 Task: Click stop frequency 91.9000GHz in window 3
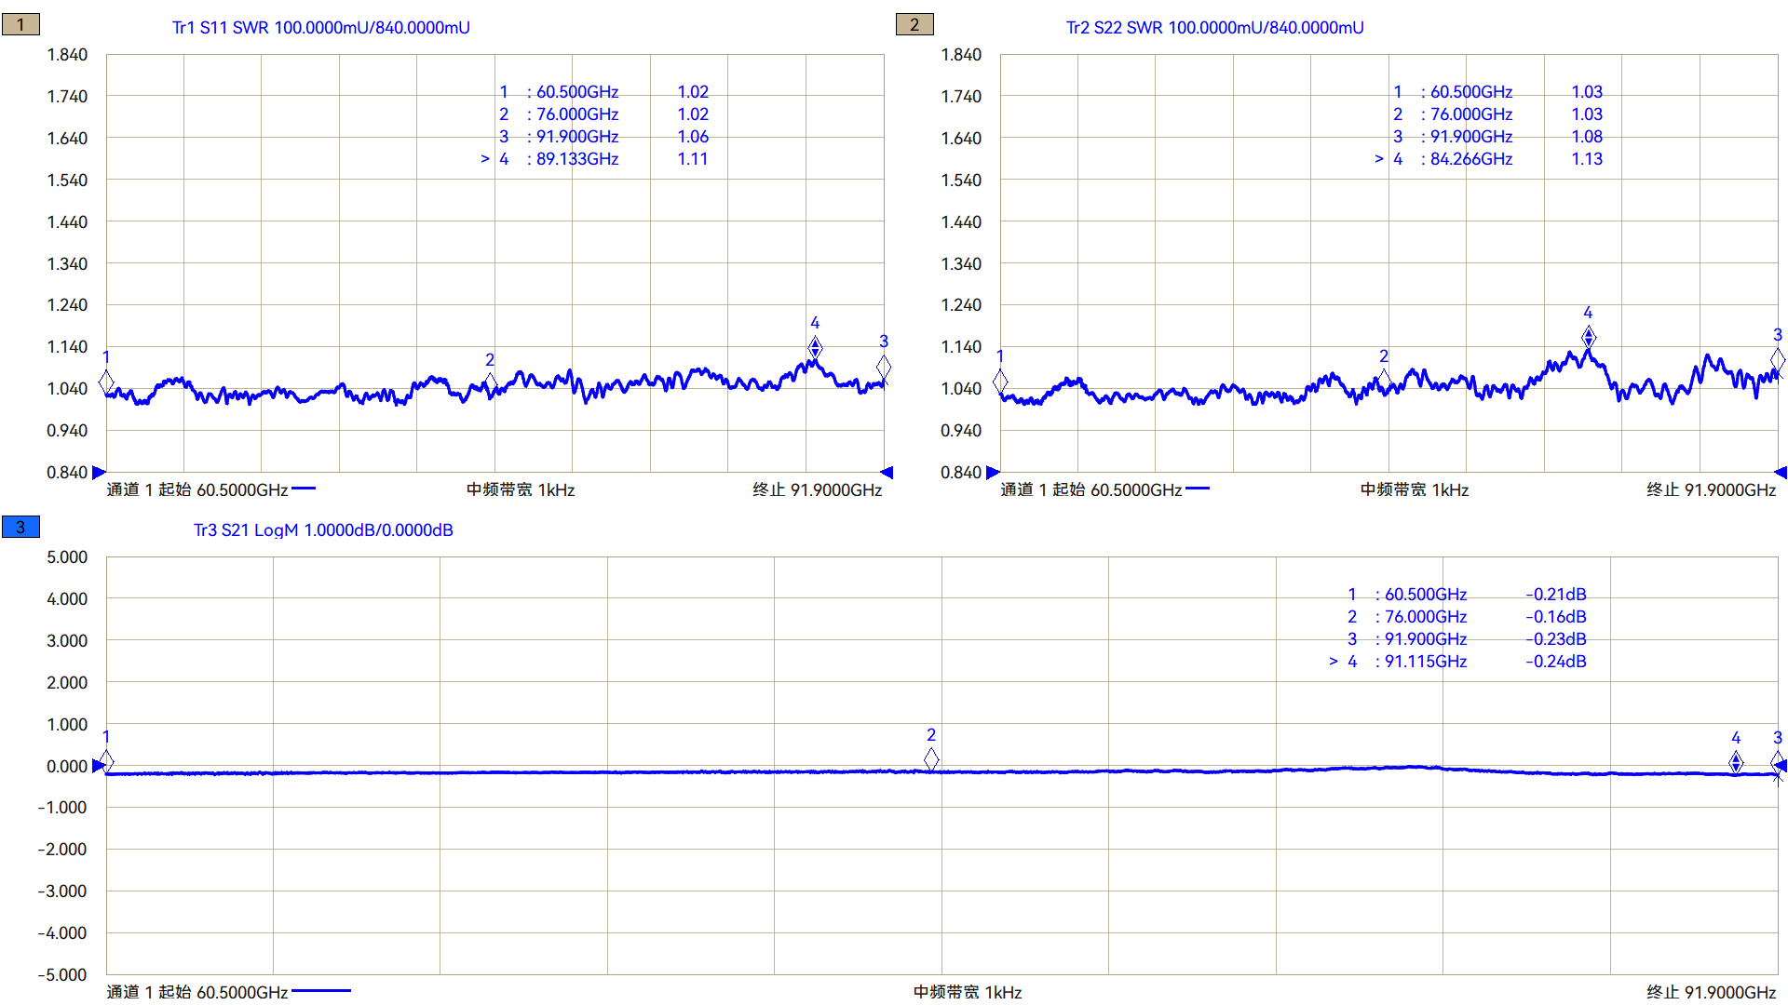tap(1711, 992)
